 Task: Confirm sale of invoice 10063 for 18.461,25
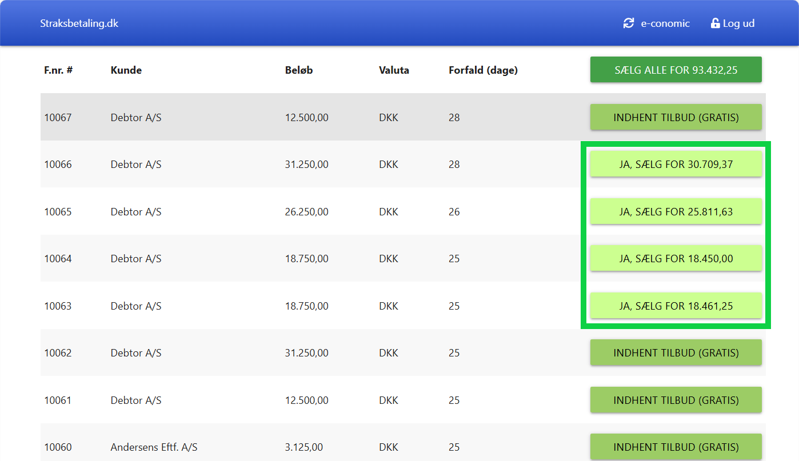[676, 306]
